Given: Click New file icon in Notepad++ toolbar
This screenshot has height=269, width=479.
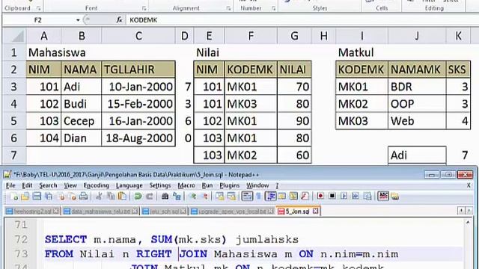Looking at the screenshot, I should click(x=14, y=196).
